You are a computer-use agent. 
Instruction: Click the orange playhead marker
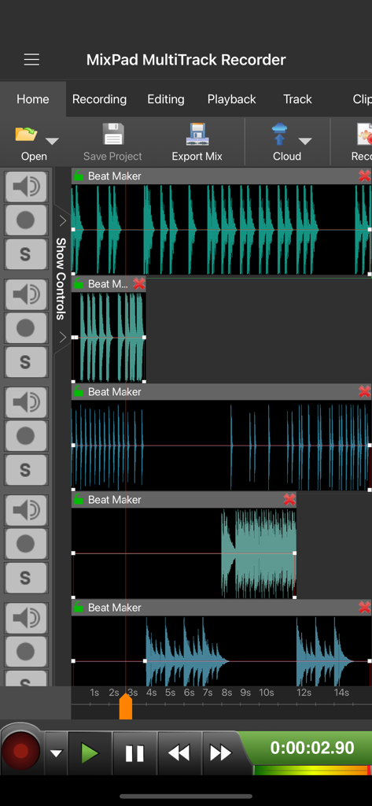coord(125,708)
